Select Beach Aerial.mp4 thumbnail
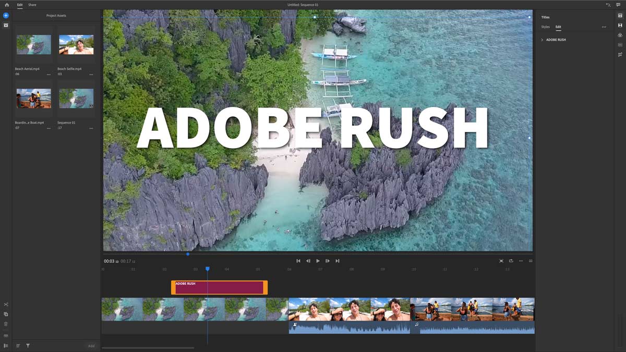The image size is (626, 352). pyautogui.click(x=34, y=45)
